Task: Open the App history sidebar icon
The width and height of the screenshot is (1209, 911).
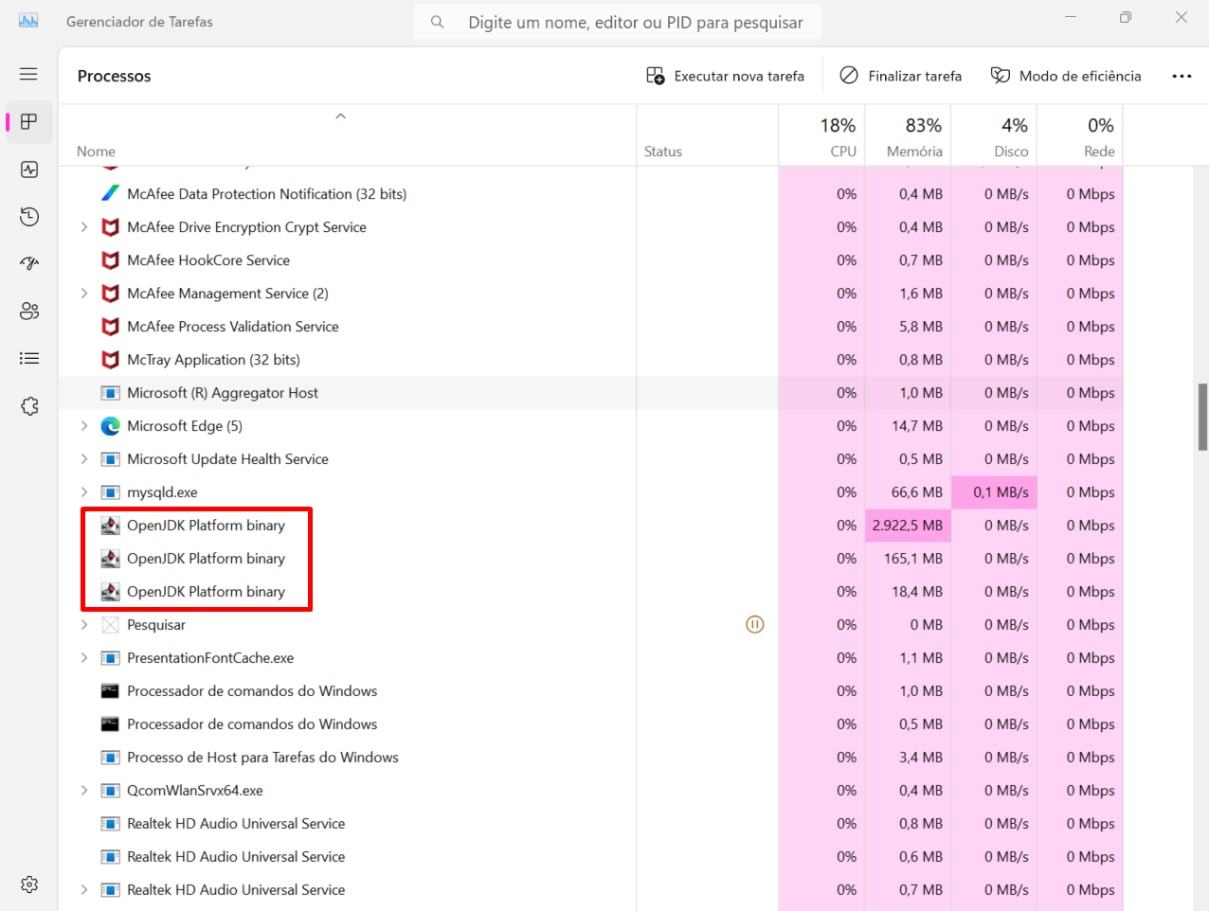Action: (x=29, y=217)
